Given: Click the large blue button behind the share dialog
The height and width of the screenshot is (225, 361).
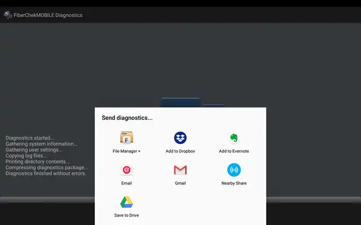Looking at the screenshot, I should point(180,102).
